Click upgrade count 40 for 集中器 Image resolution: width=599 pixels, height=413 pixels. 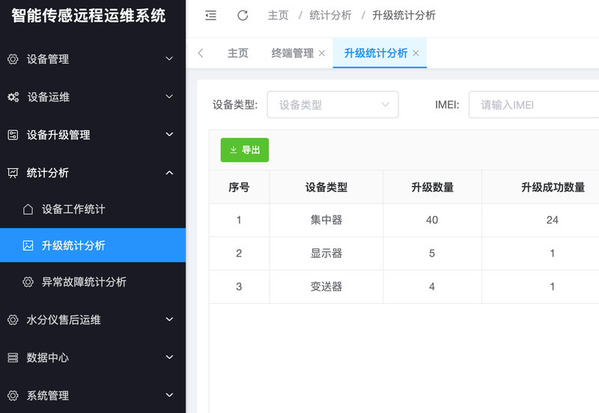(x=432, y=220)
